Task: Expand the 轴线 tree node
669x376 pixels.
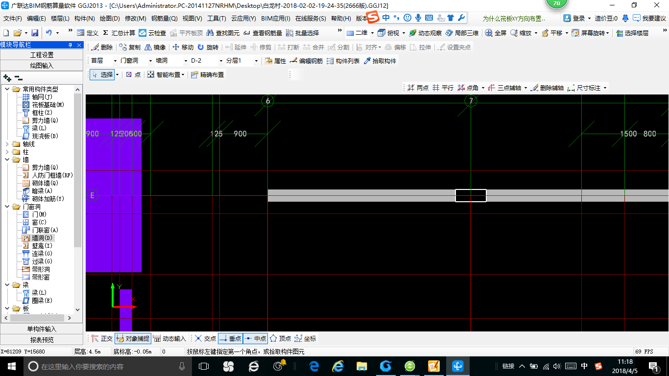Action: [7, 144]
